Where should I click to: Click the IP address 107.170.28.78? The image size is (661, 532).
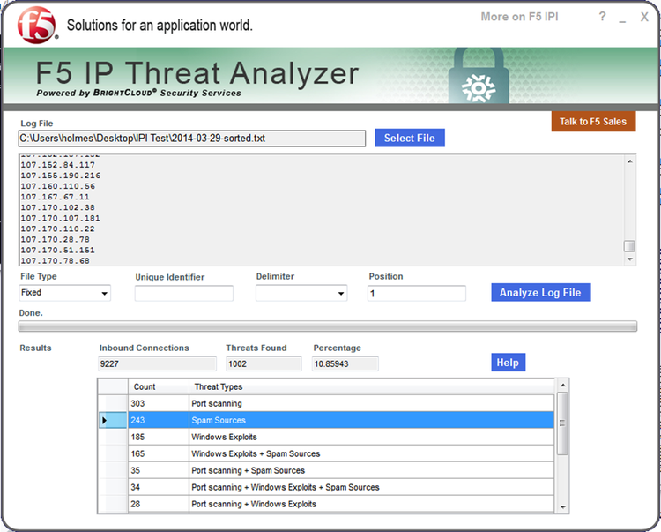pos(56,240)
